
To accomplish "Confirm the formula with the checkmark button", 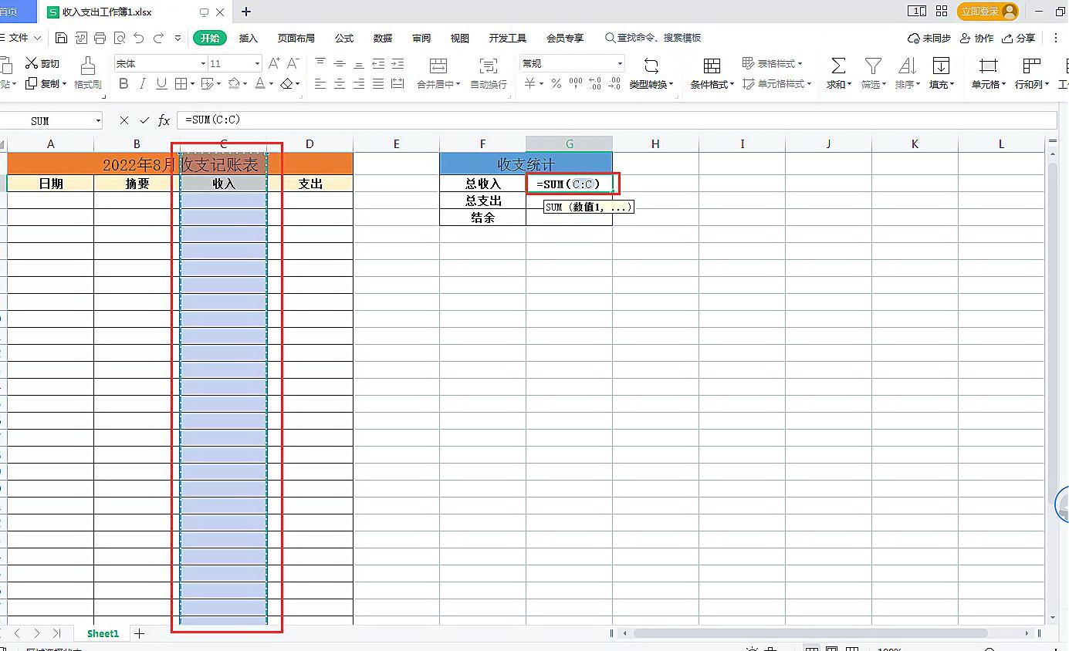I will point(145,120).
